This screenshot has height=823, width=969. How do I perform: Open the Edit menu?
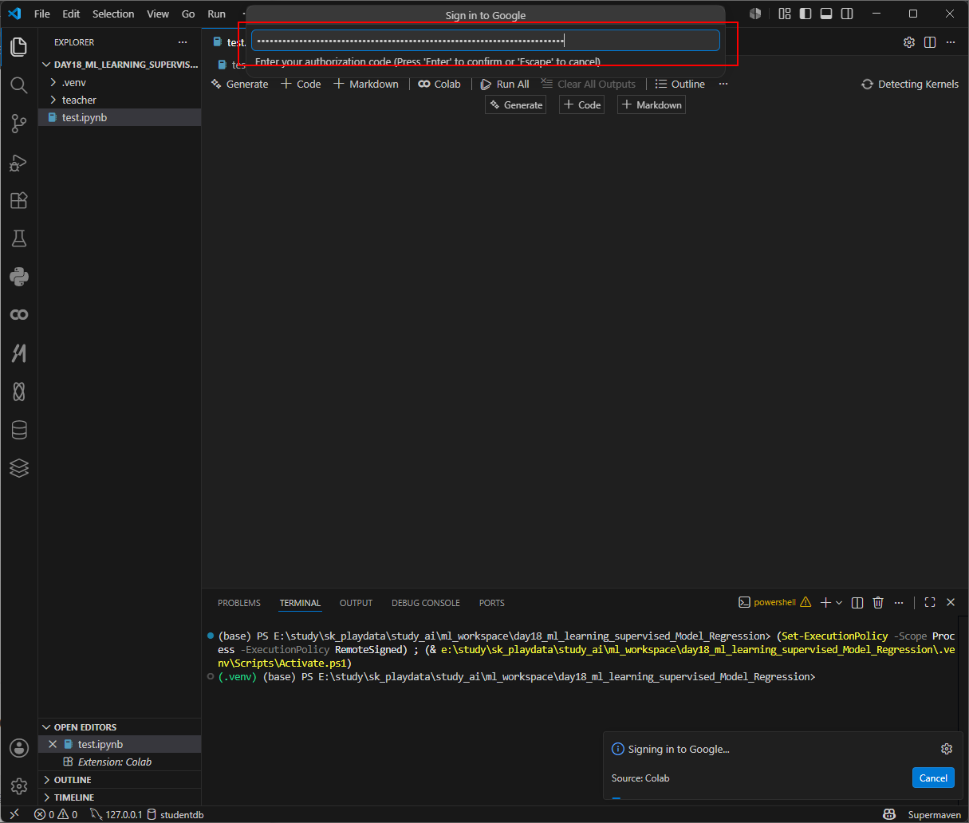click(71, 14)
